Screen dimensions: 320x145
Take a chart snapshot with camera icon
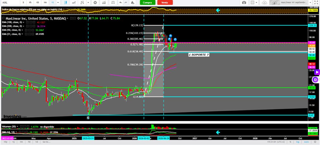244,3
